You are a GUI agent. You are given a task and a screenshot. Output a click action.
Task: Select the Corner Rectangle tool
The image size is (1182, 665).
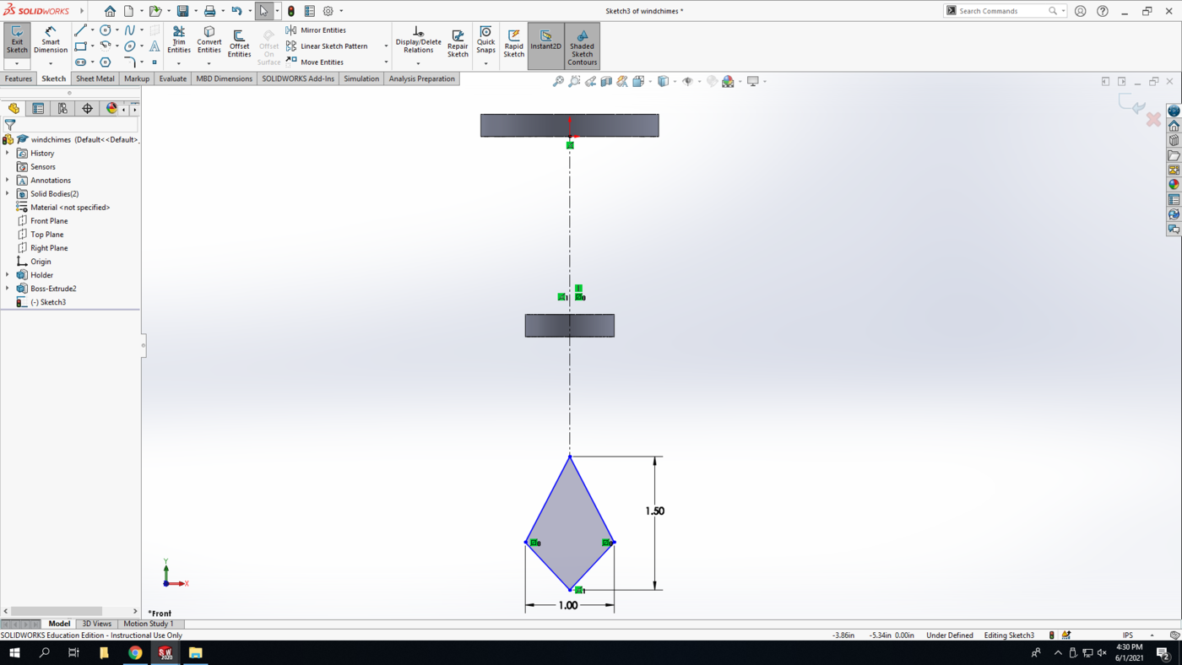pyautogui.click(x=81, y=46)
